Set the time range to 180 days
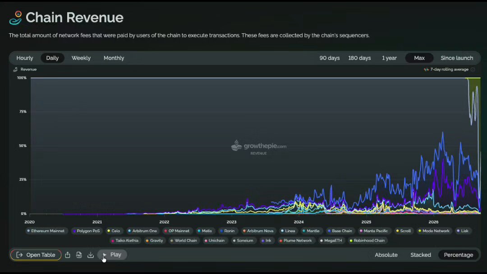This screenshot has width=487, height=274. [x=359, y=58]
